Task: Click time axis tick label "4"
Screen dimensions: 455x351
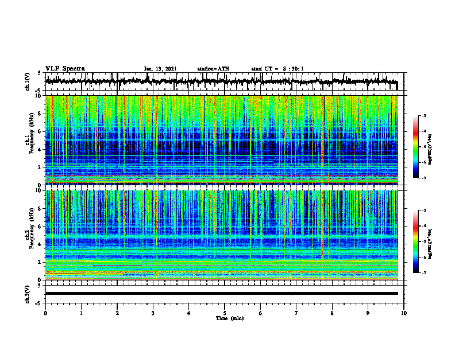Action: click(188, 313)
